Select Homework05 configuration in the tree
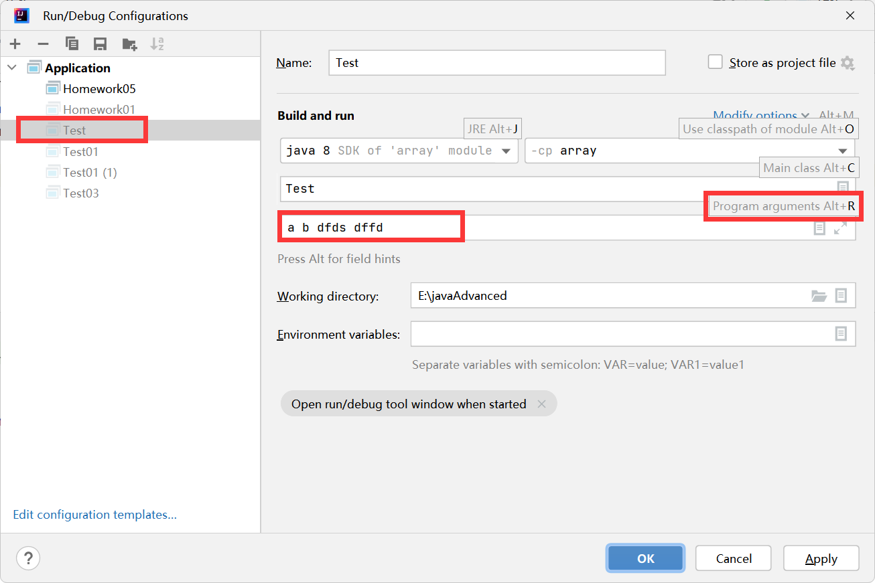The height and width of the screenshot is (583, 875). coord(99,88)
